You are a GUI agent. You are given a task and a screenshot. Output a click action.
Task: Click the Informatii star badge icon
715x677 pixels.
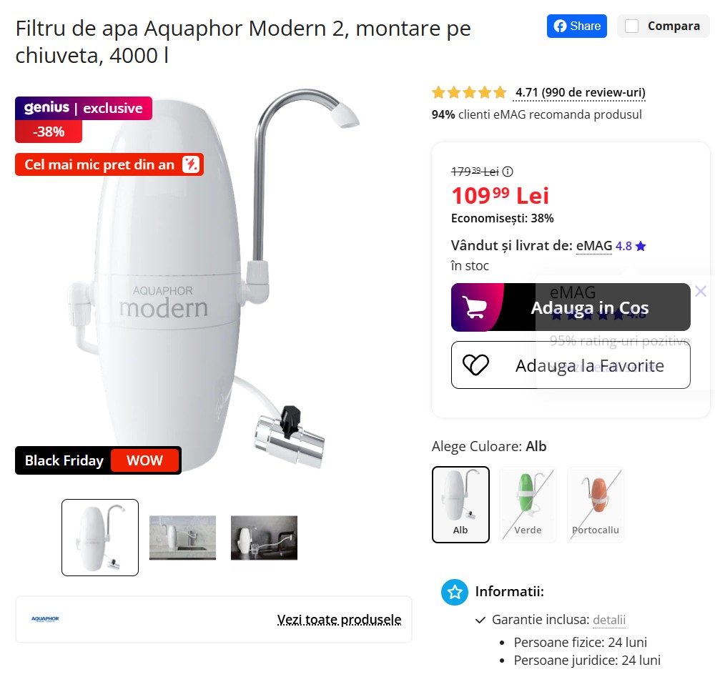pos(454,592)
